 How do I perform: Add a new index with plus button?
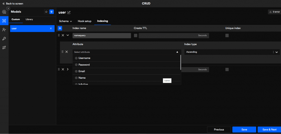click(x=60, y=28)
